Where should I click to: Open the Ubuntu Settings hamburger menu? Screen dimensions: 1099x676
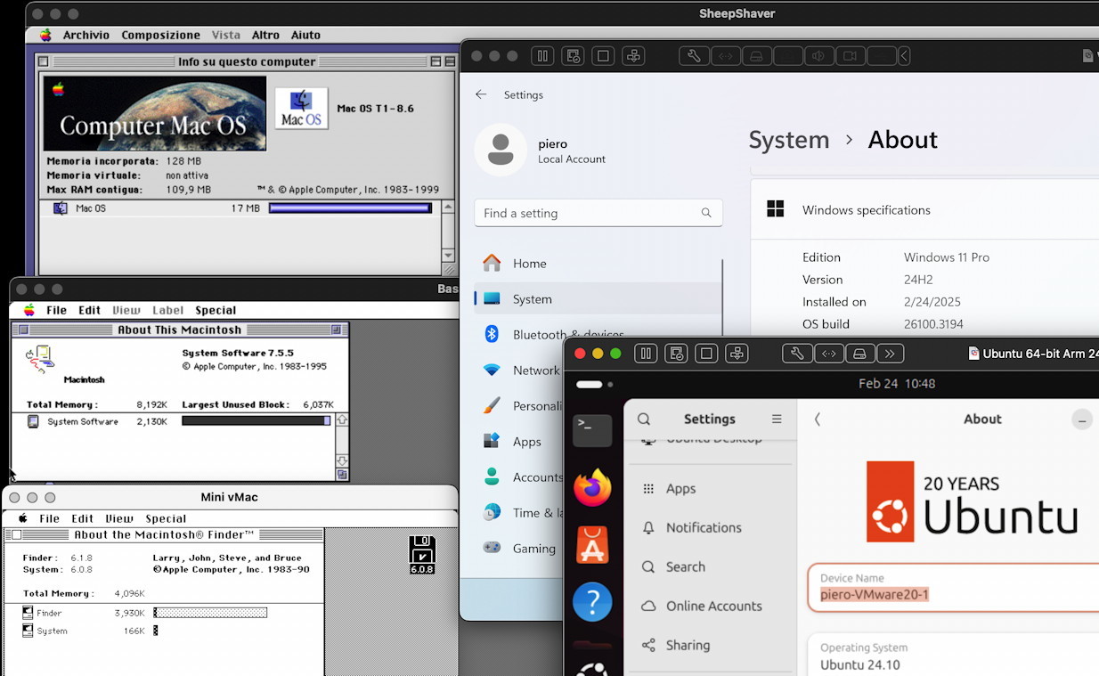[777, 419]
